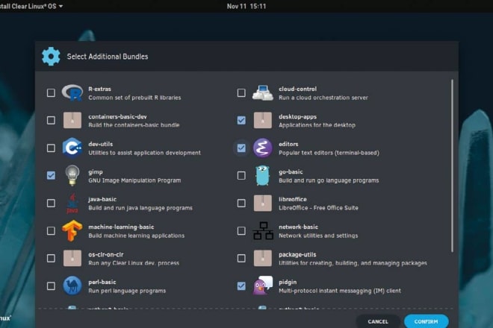Click the 'package-utils' bundle name
This screenshot has height=328, width=493.
(297, 254)
